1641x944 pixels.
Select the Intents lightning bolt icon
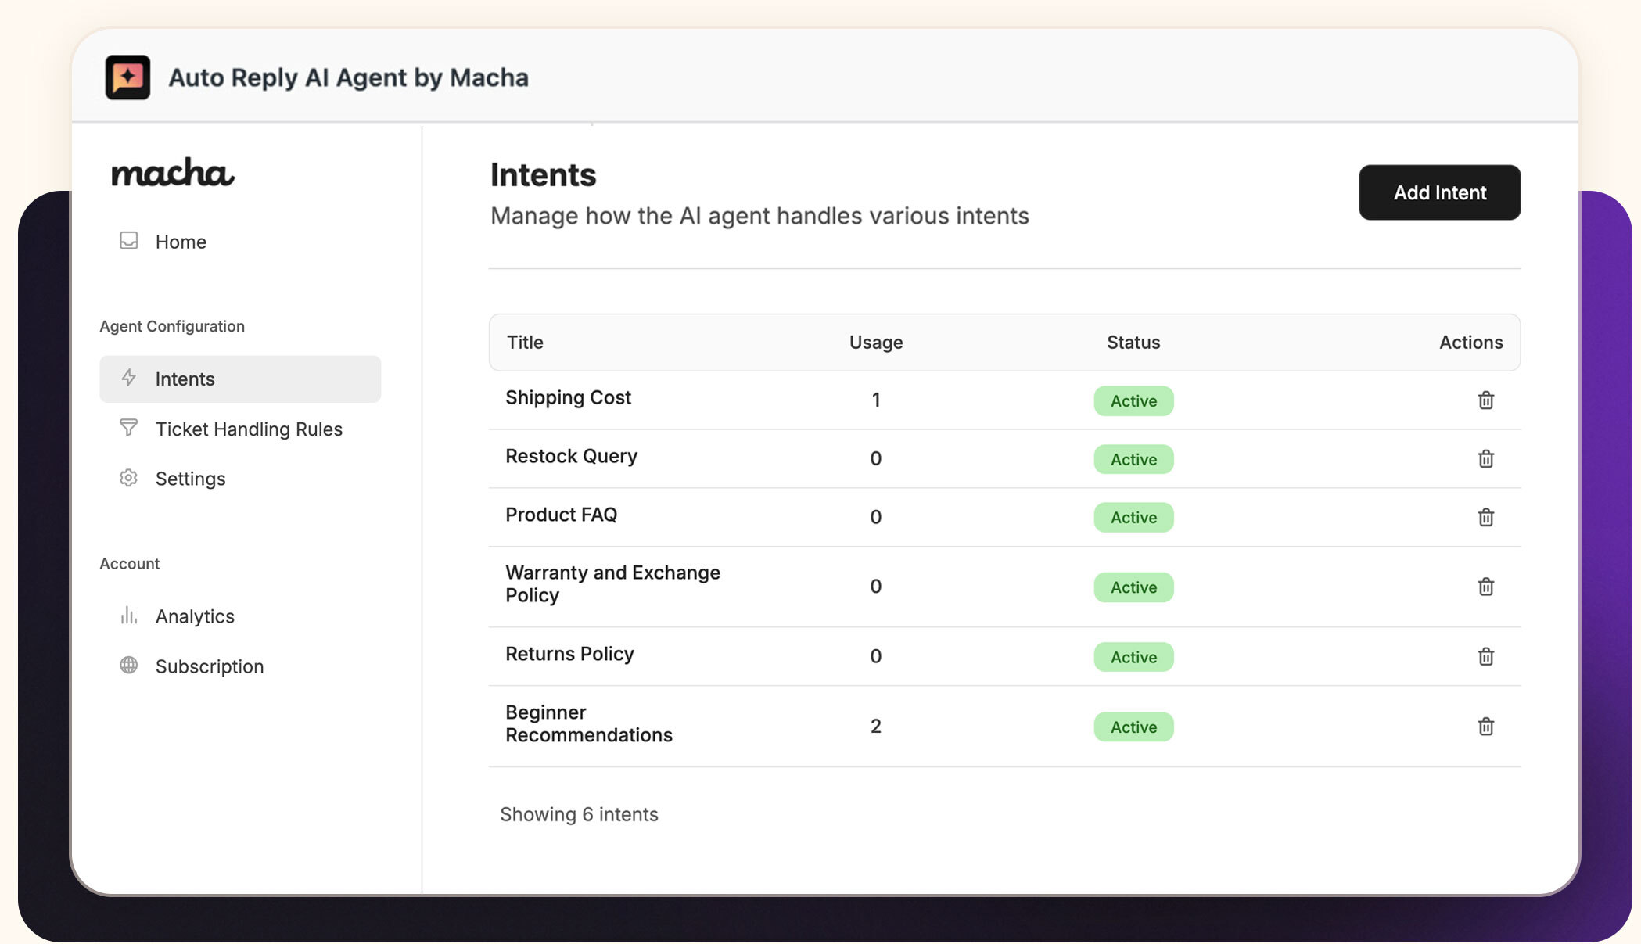128,379
